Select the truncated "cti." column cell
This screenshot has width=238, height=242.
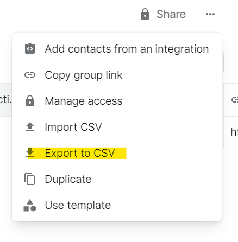(6, 100)
